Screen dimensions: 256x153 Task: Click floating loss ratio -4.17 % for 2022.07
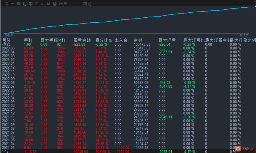point(189,87)
